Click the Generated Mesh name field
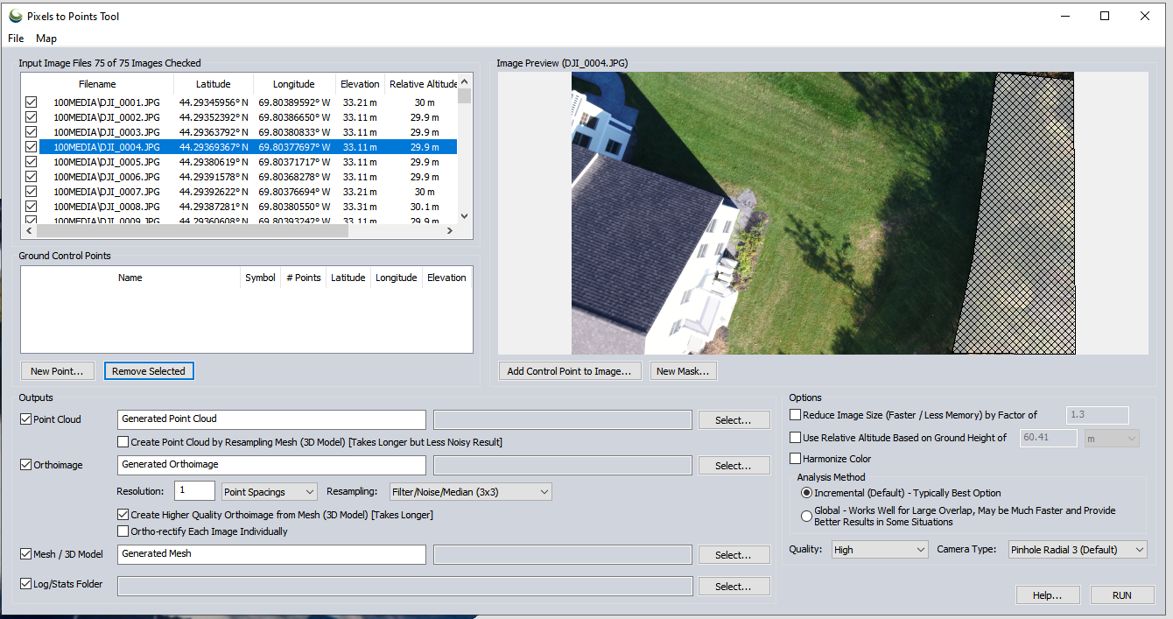Image resolution: width=1173 pixels, height=619 pixels. coord(271,554)
